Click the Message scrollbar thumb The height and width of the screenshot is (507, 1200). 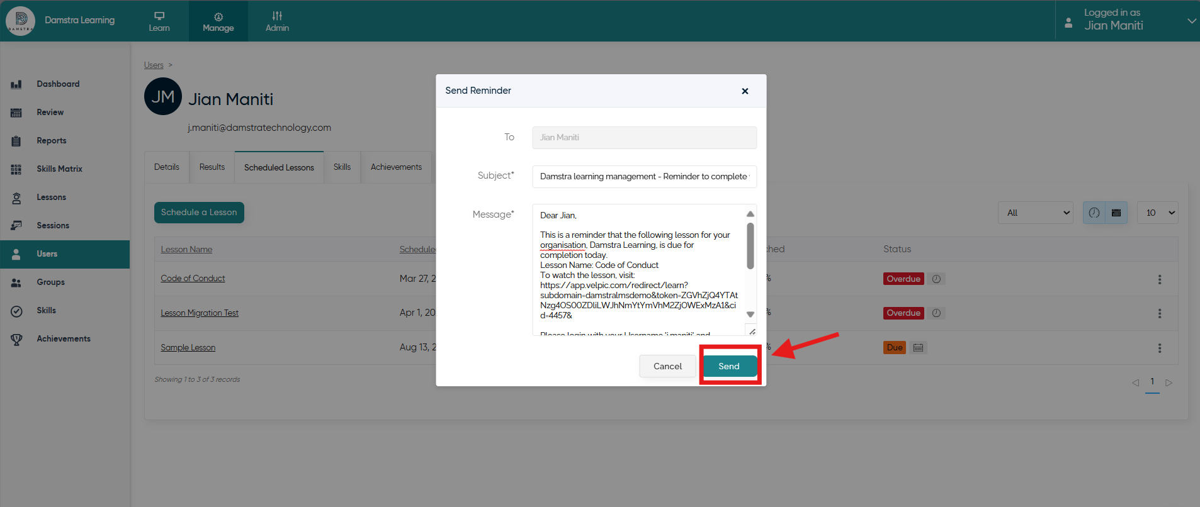click(x=750, y=246)
